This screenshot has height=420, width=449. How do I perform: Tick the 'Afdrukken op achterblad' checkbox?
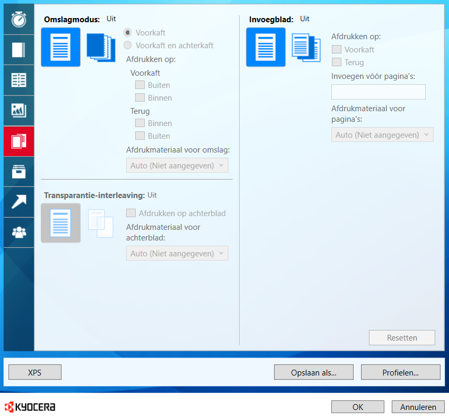[x=130, y=213]
